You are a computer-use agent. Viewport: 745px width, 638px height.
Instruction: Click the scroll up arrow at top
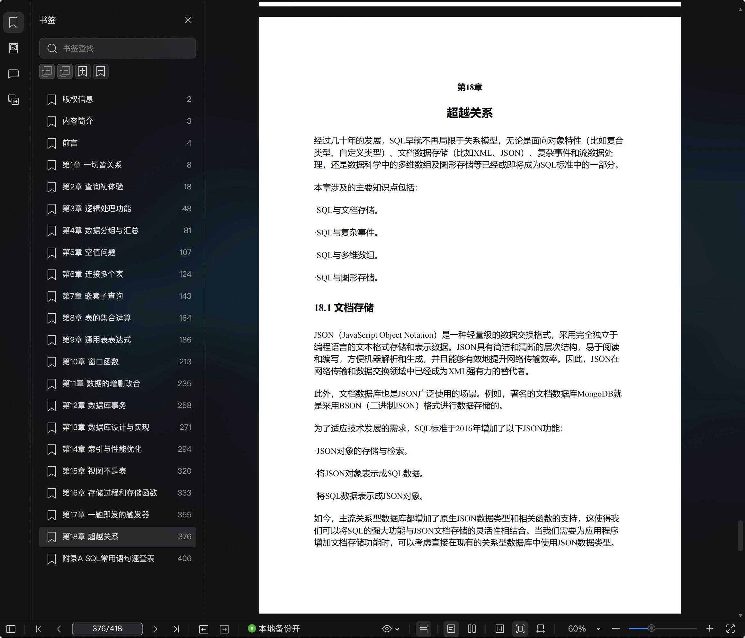point(740,10)
